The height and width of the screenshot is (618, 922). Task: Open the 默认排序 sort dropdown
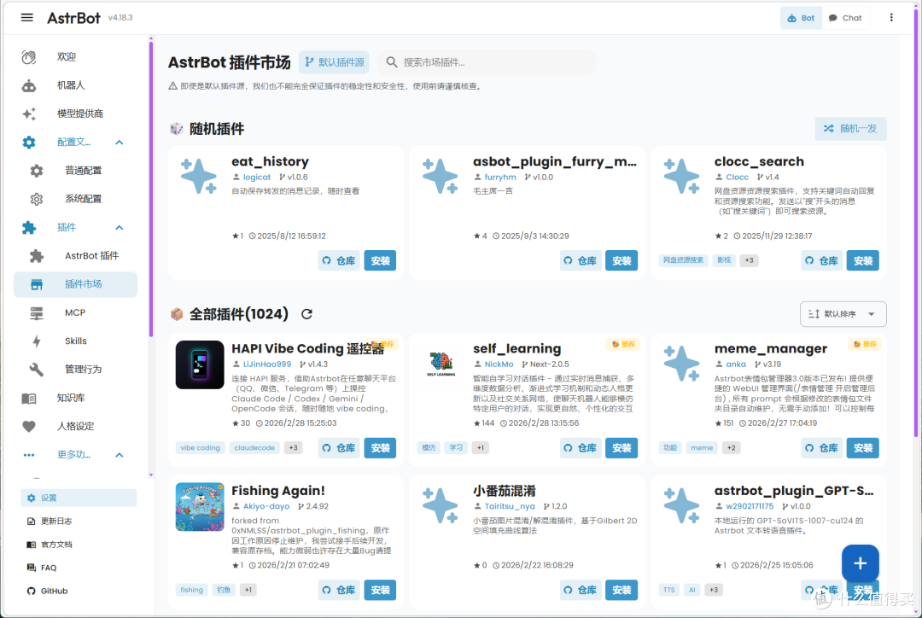pyautogui.click(x=843, y=314)
